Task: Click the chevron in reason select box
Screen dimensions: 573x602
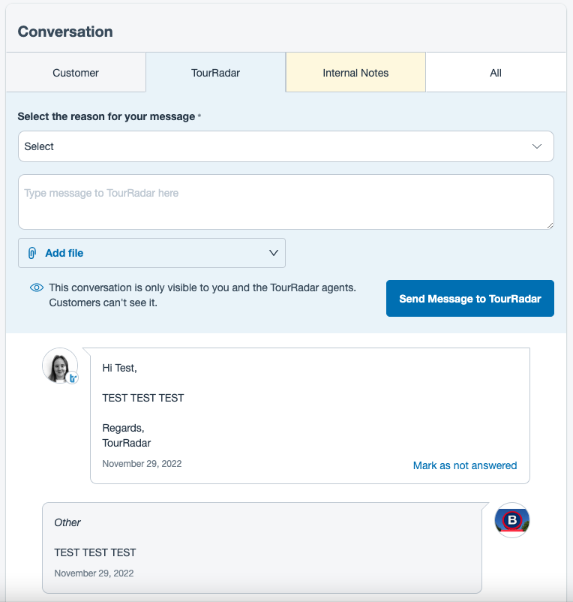Action: click(537, 146)
